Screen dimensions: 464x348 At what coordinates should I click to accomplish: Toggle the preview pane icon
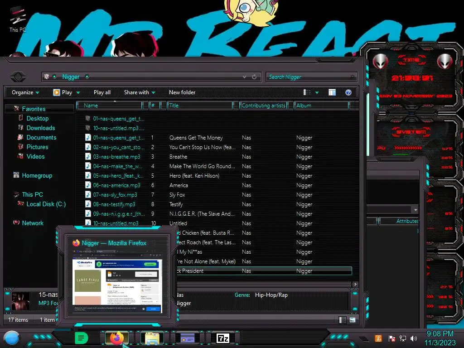332,92
